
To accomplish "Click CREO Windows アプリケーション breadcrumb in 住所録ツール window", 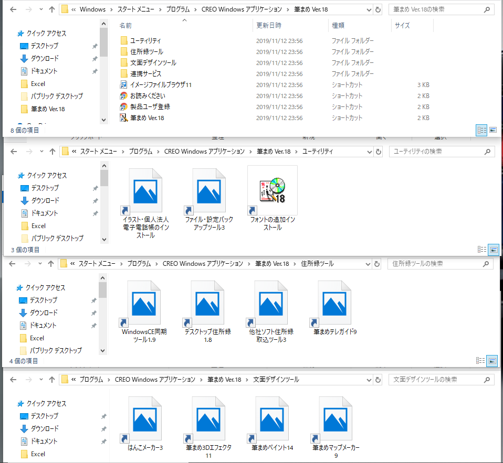I will [203, 264].
